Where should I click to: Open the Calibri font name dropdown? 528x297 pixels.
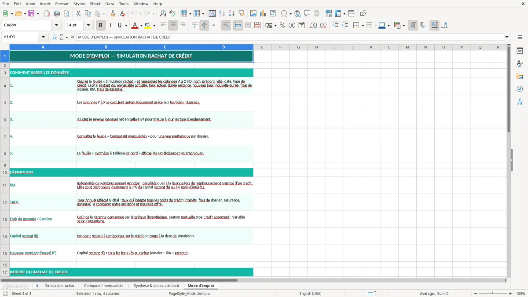[x=56, y=26]
